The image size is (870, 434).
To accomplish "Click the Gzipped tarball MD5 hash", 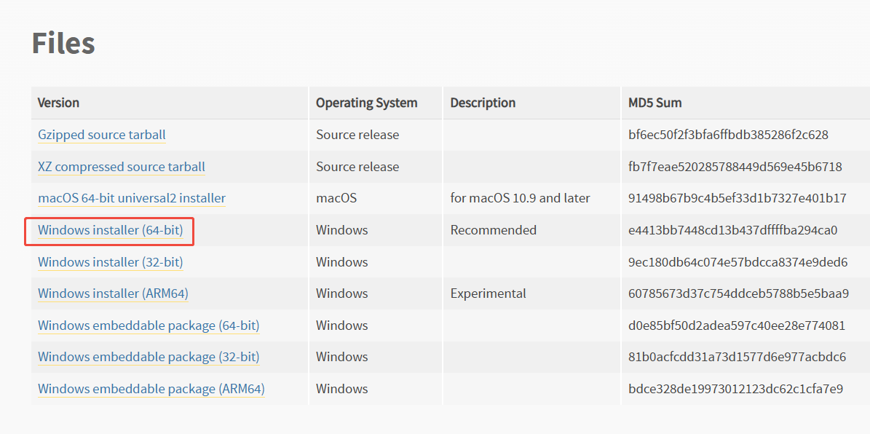I will click(728, 135).
